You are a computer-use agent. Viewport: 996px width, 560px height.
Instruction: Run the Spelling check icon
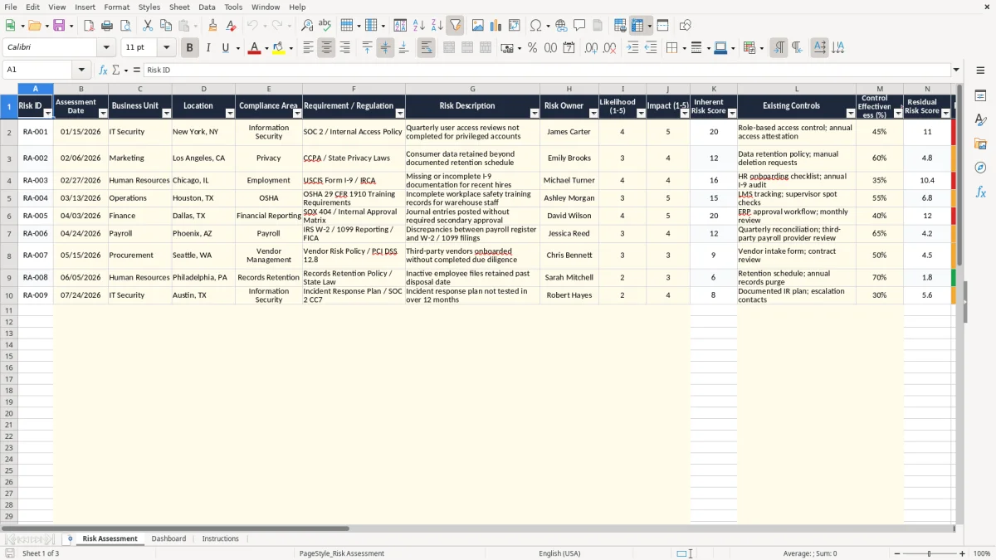click(325, 26)
